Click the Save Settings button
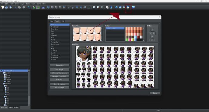The image size is (209, 112). click(x=60, y=84)
